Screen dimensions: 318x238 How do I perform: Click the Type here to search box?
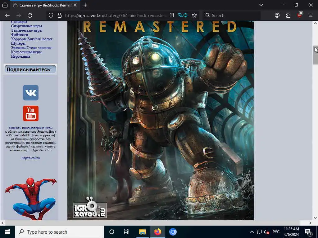[59, 232]
